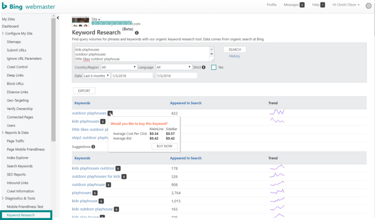This screenshot has height=220, width=375.
Task: Open Crawl Control page
Action: click(17, 67)
